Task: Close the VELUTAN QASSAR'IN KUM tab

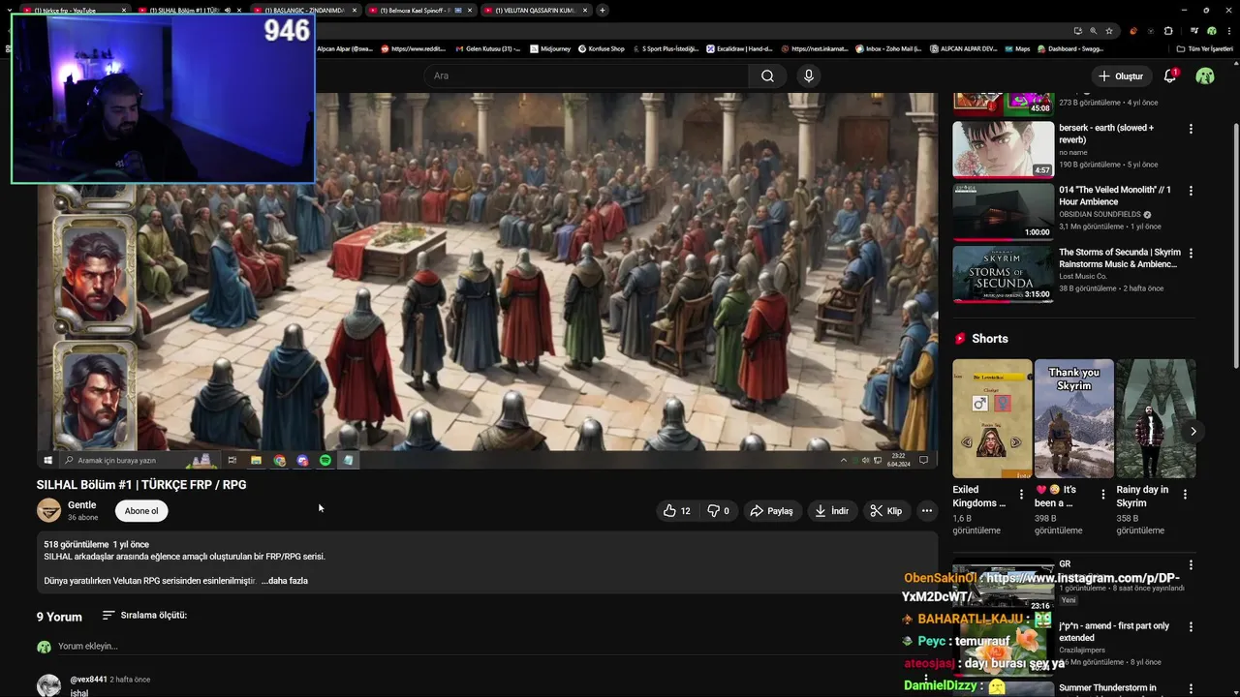Action: 583,10
